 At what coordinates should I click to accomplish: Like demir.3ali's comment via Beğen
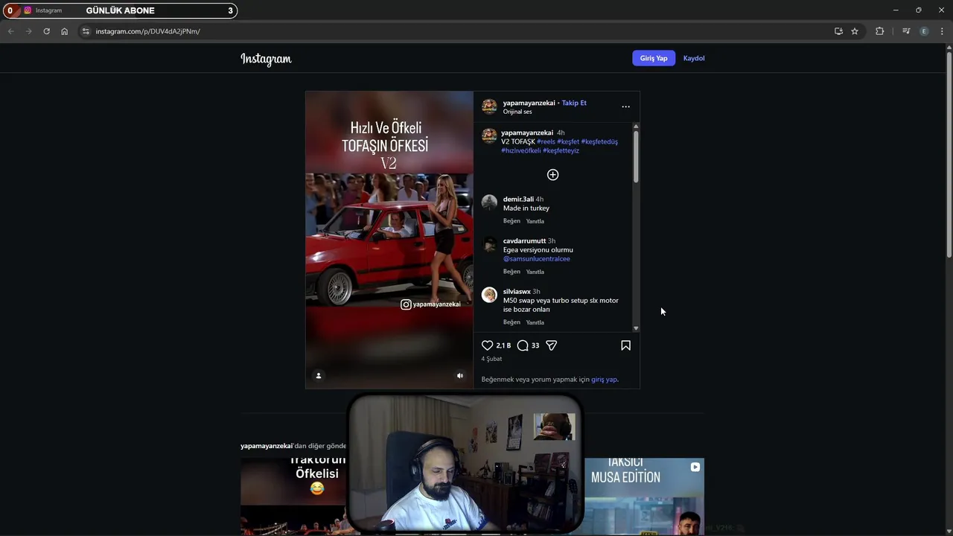(x=511, y=221)
